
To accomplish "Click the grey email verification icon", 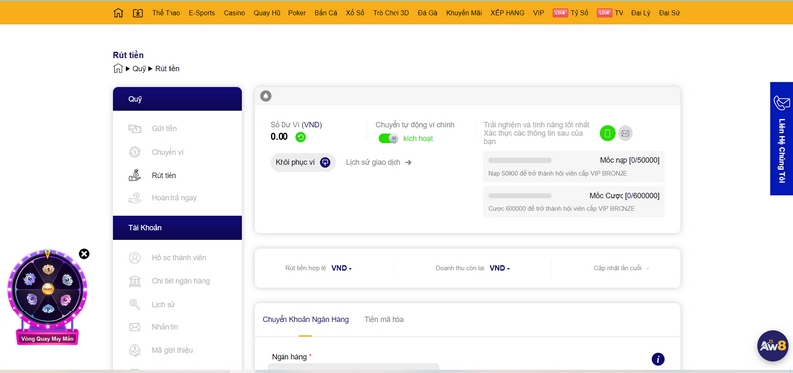I will tap(625, 133).
